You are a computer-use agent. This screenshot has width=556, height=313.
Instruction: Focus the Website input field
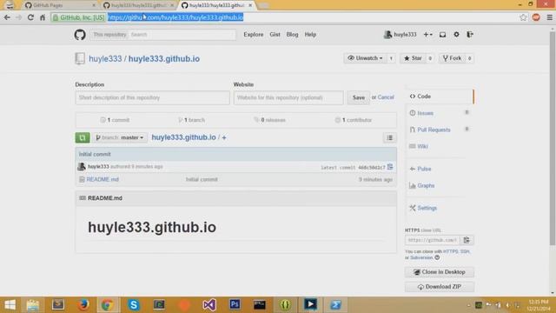tap(288, 97)
